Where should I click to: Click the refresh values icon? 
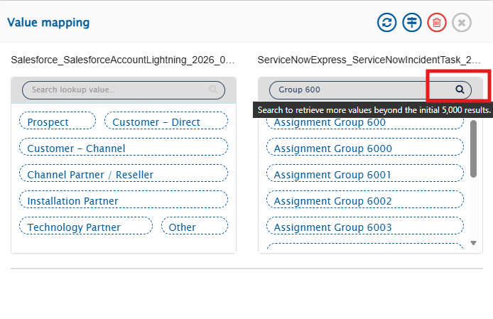click(386, 23)
